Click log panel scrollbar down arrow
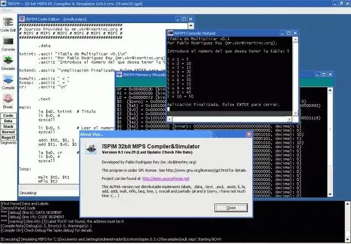This screenshot has width=351, height=244. (x=348, y=240)
